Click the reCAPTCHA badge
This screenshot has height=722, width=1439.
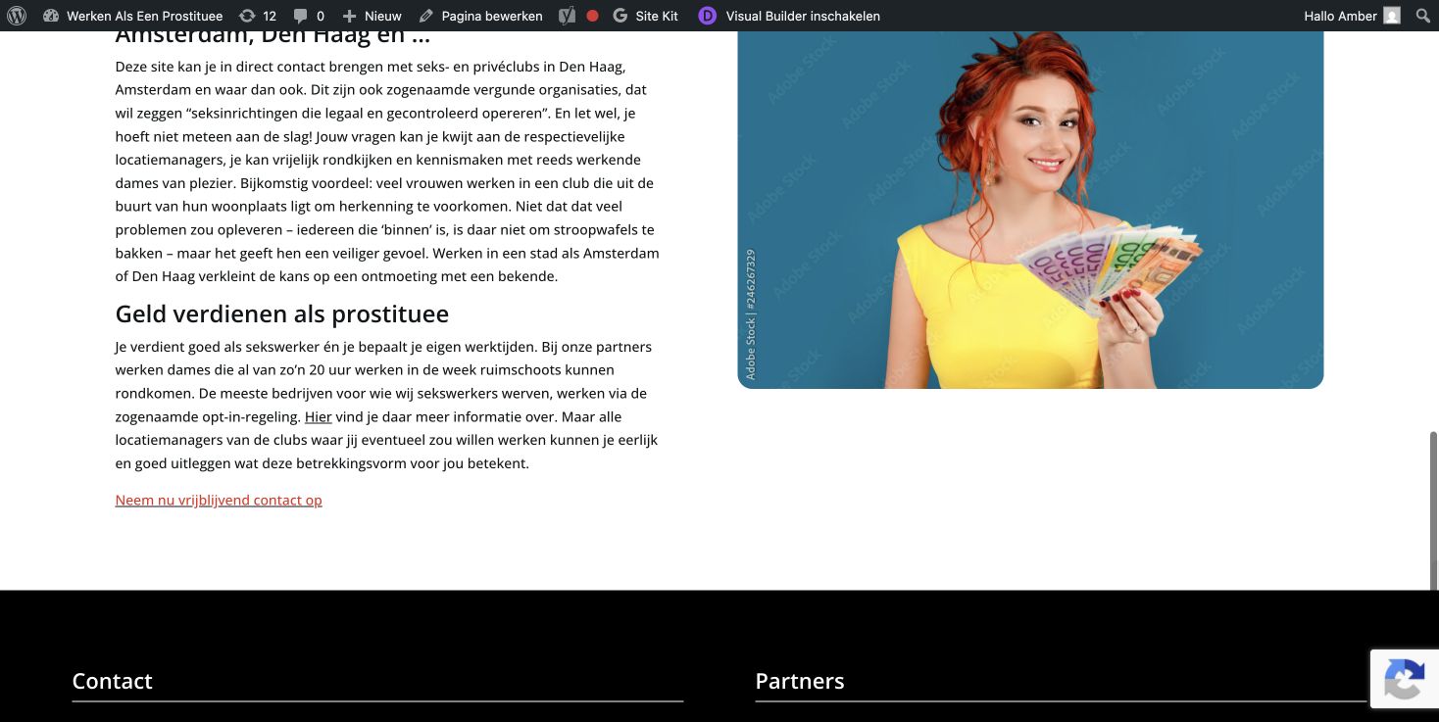pyautogui.click(x=1404, y=678)
